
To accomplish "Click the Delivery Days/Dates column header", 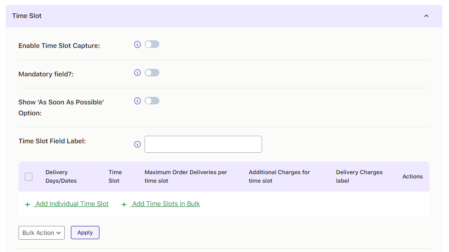I will pyautogui.click(x=61, y=177).
